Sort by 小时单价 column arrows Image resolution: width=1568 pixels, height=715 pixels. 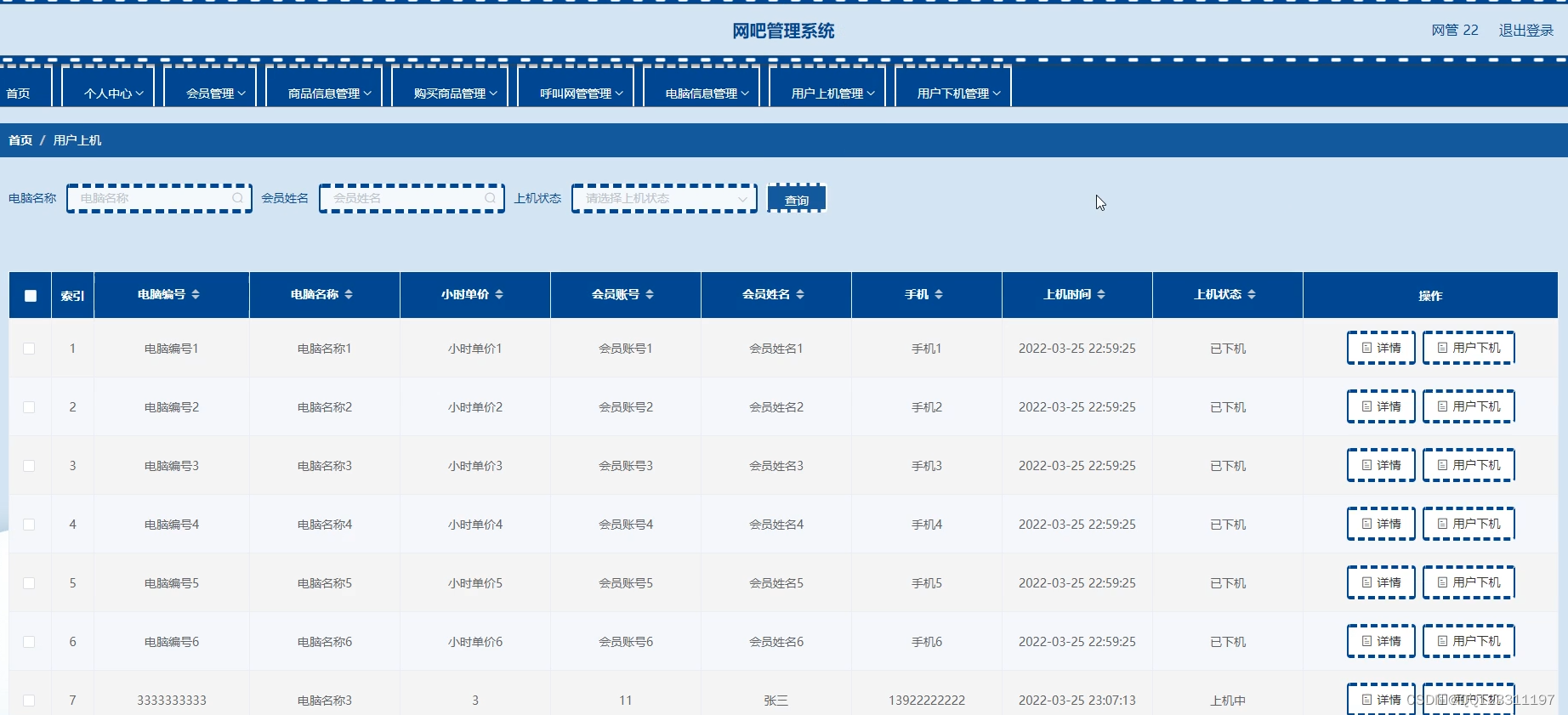pos(499,294)
